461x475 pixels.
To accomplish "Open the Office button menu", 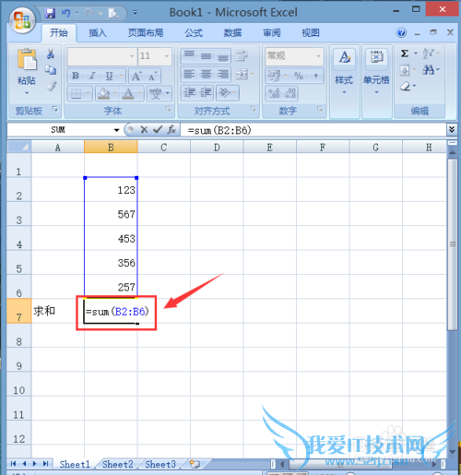I will pyautogui.click(x=22, y=19).
